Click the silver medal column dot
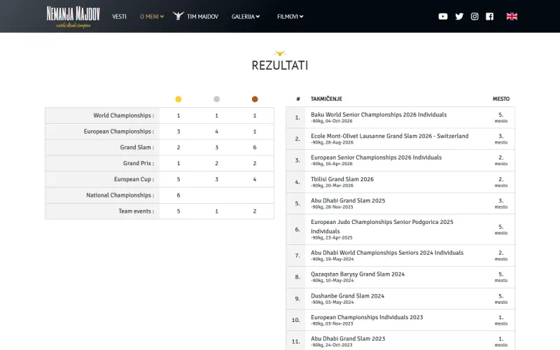Screen dimensions: 560x350 (217, 99)
